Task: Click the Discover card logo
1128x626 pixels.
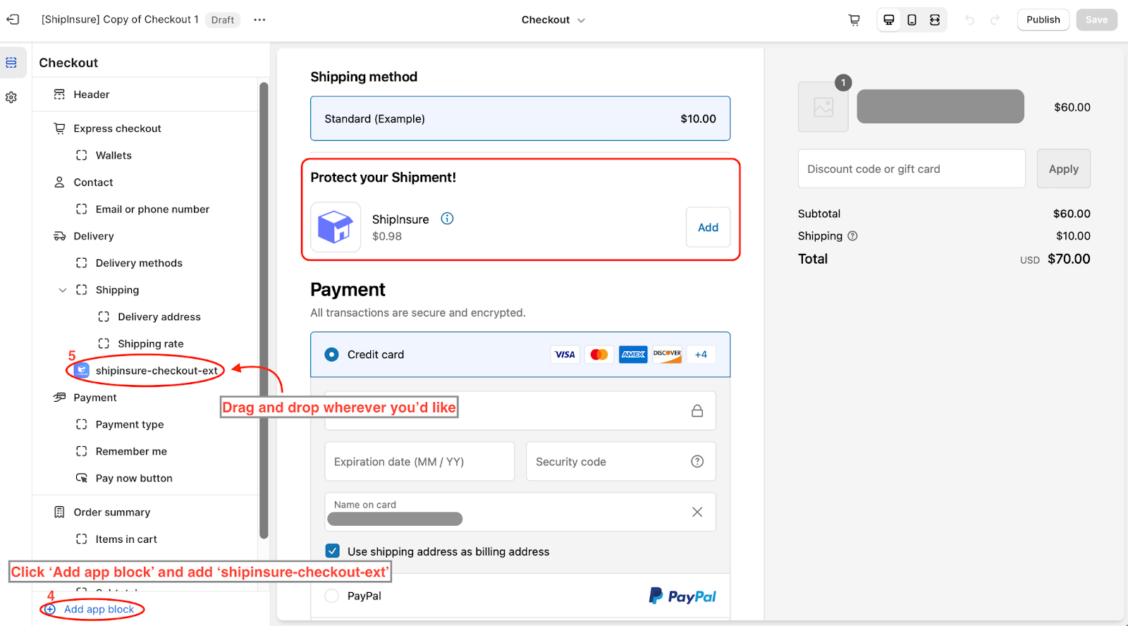Action: [667, 355]
